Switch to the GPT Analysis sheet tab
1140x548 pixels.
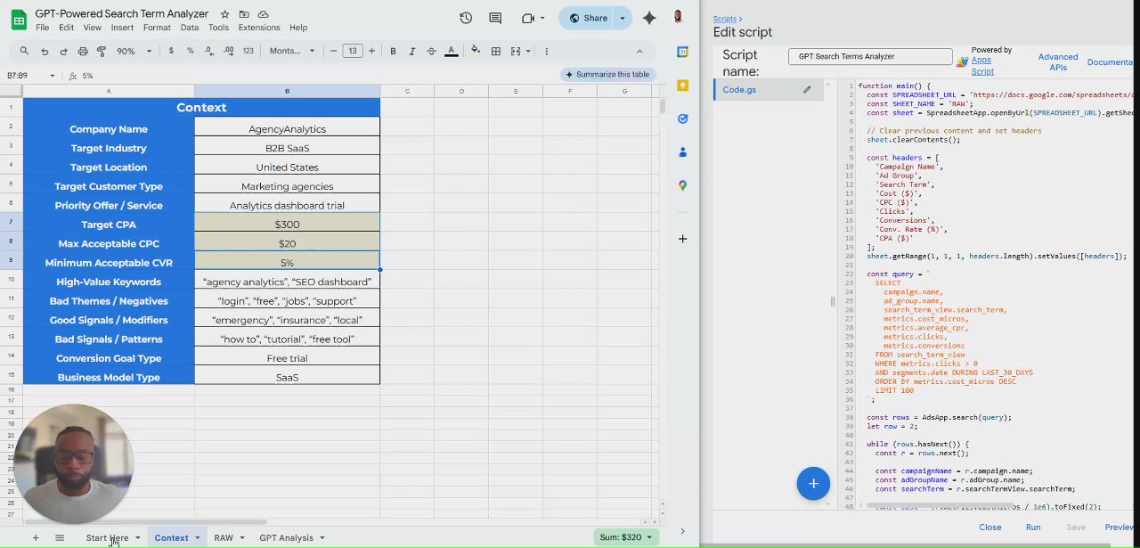[286, 537]
